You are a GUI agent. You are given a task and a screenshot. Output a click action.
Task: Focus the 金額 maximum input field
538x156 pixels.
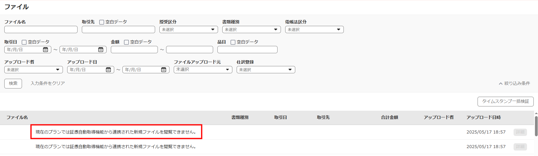click(x=190, y=50)
